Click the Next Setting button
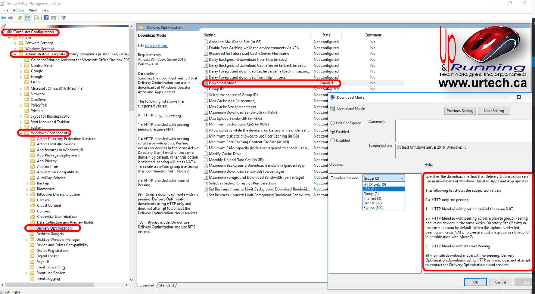535x294 pixels. click(x=493, y=111)
